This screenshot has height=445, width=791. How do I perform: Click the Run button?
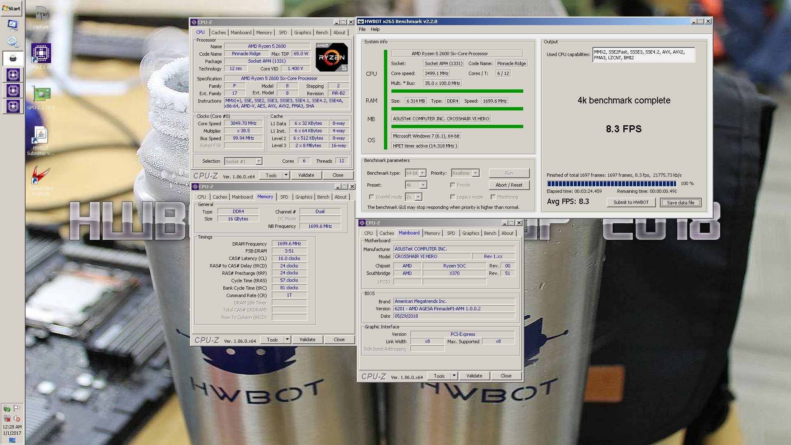tap(509, 173)
